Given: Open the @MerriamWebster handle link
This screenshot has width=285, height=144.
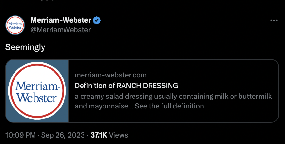Looking at the screenshot, I should (x=61, y=30).
